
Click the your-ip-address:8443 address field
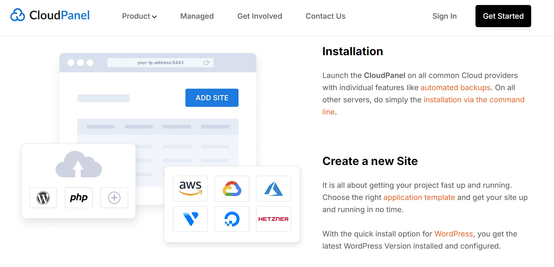click(160, 63)
